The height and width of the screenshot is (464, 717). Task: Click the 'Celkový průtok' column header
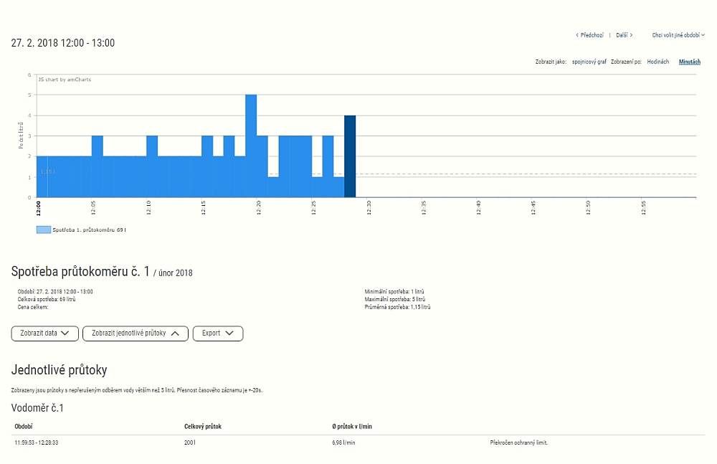(x=203, y=427)
